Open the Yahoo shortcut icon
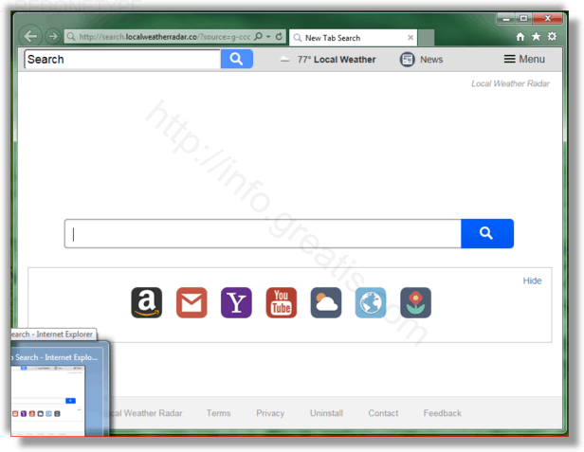The width and height of the screenshot is (584, 452). [x=236, y=302]
